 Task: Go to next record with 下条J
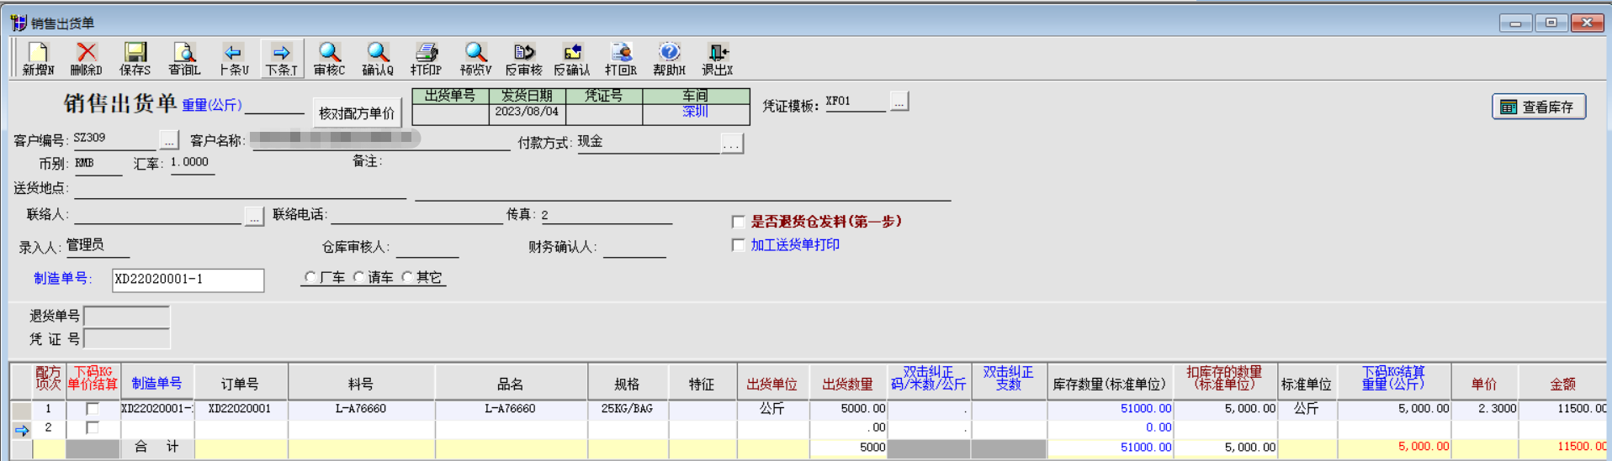pos(281,59)
